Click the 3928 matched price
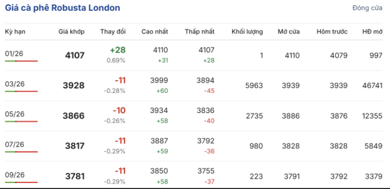 [x=74, y=86]
